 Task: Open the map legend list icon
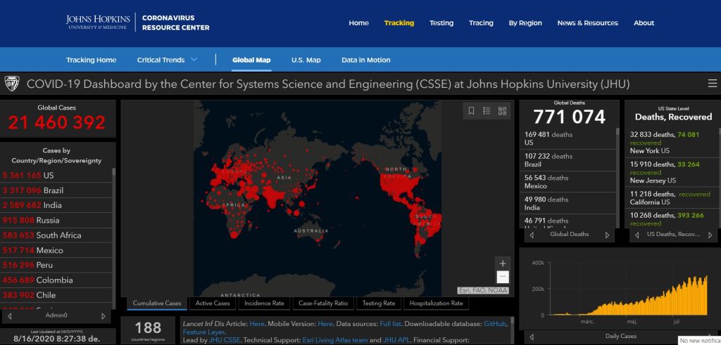[x=487, y=110]
